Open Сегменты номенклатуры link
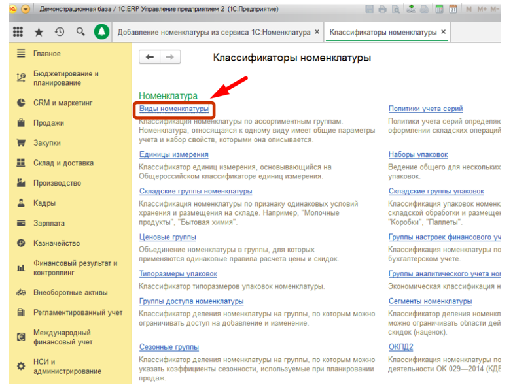Image resolution: width=513 pixels, height=385 pixels. pyautogui.click(x=431, y=301)
